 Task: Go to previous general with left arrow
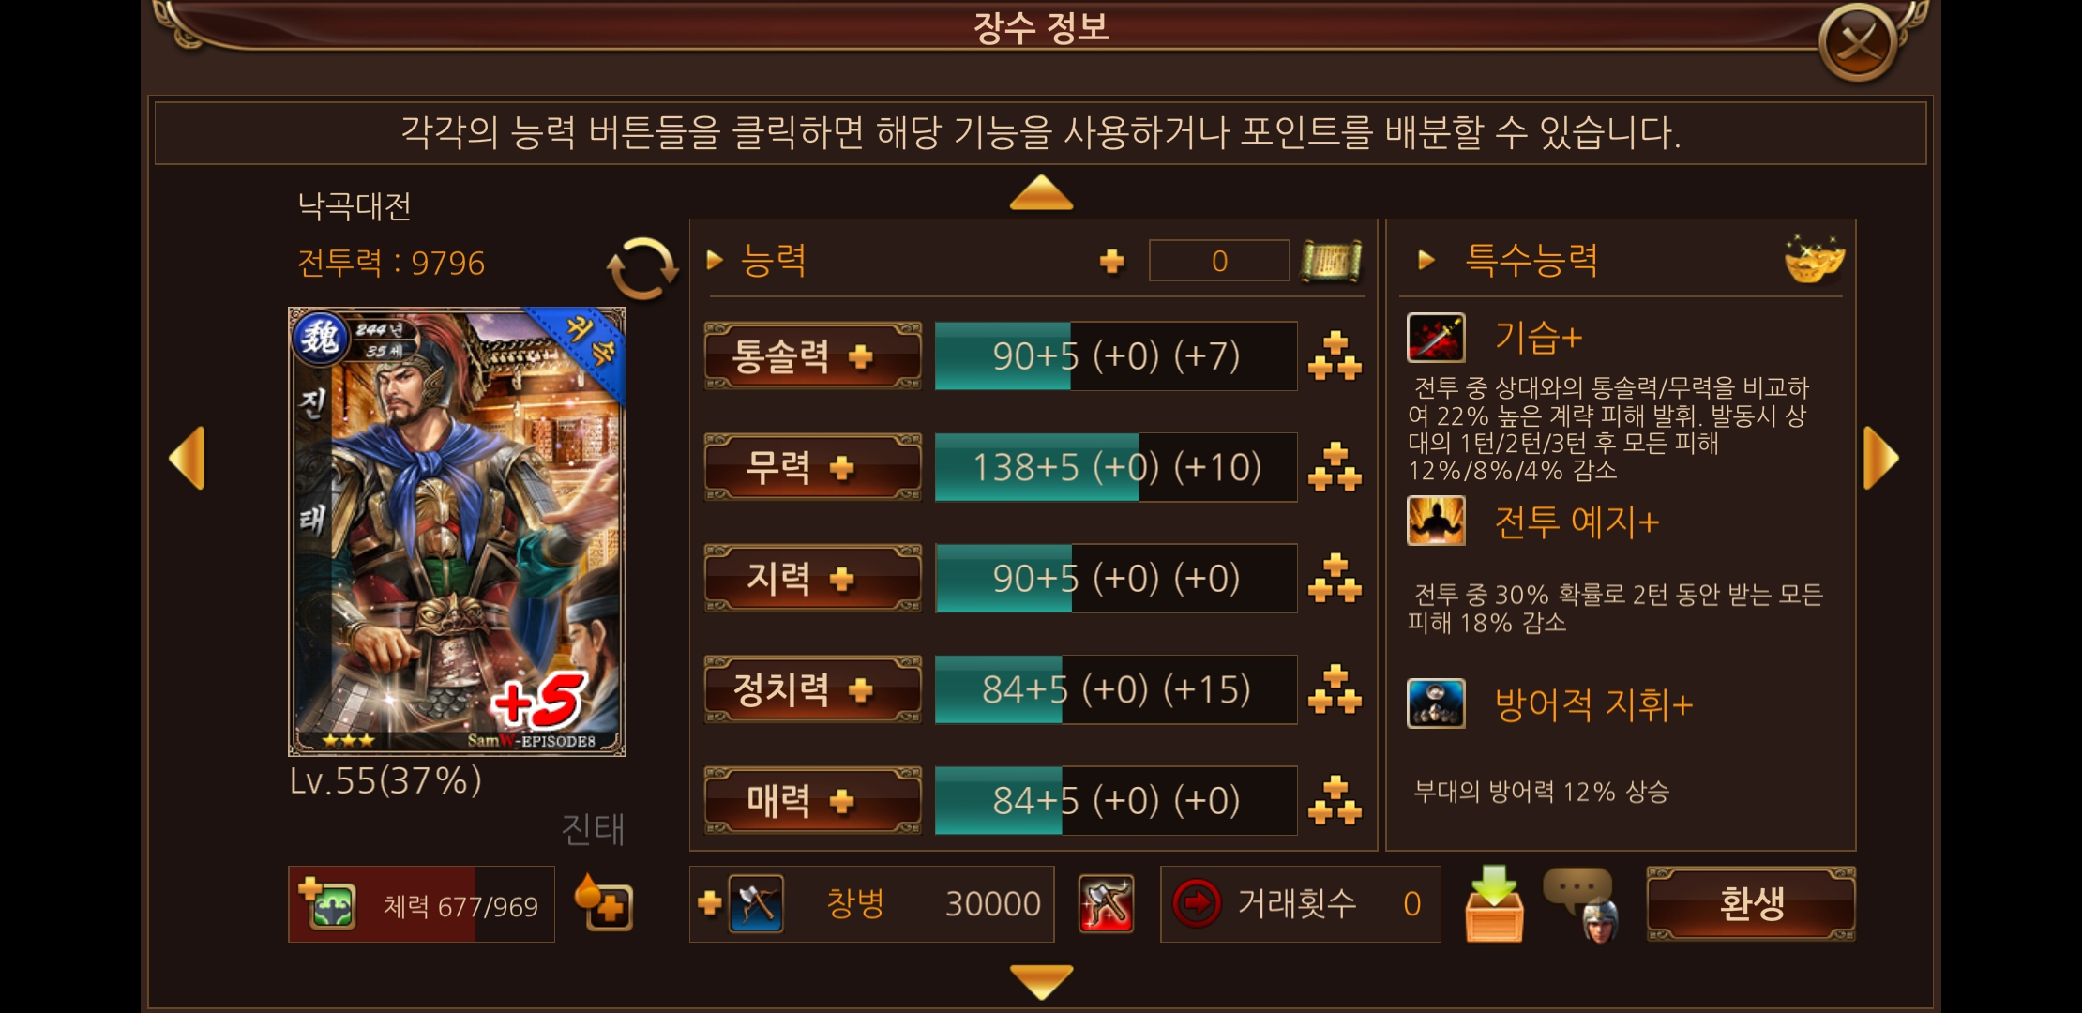coord(187,458)
